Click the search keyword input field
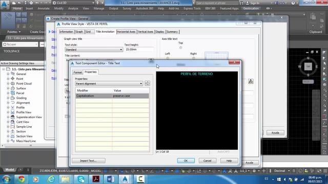Viewport: 328px width, 184px height. pos(216,3)
